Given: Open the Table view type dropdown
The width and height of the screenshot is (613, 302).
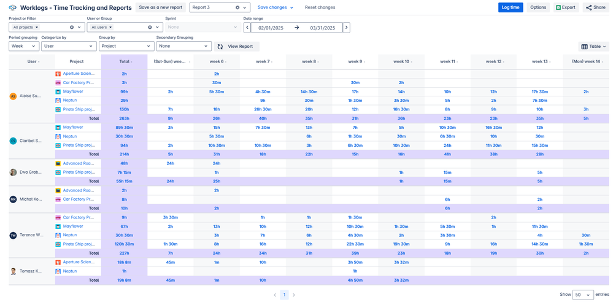Looking at the screenshot, I should click(x=593, y=47).
